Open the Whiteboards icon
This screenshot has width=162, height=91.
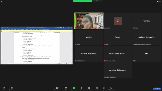coord(111,88)
